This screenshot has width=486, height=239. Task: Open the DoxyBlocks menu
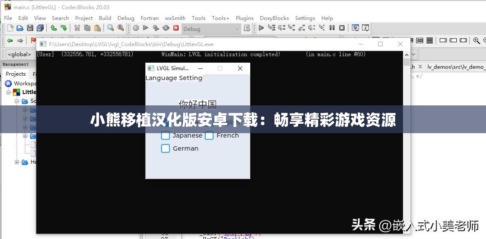click(x=274, y=18)
